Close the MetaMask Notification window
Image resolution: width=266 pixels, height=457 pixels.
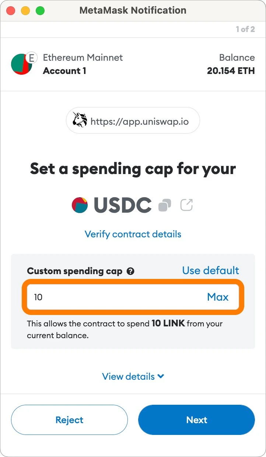(x=11, y=11)
